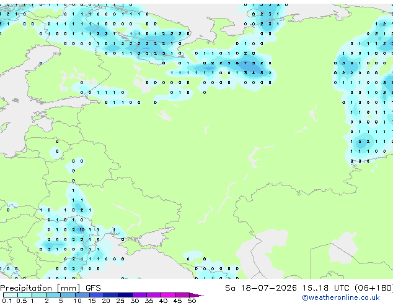Click the '0.1' legend scale label
The height and width of the screenshot is (303, 393).
pos(7,301)
